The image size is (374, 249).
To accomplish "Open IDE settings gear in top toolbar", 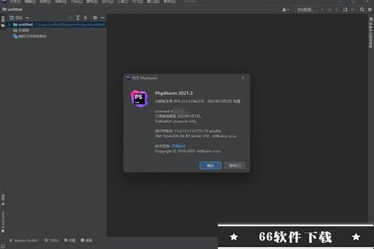I will (370, 9).
